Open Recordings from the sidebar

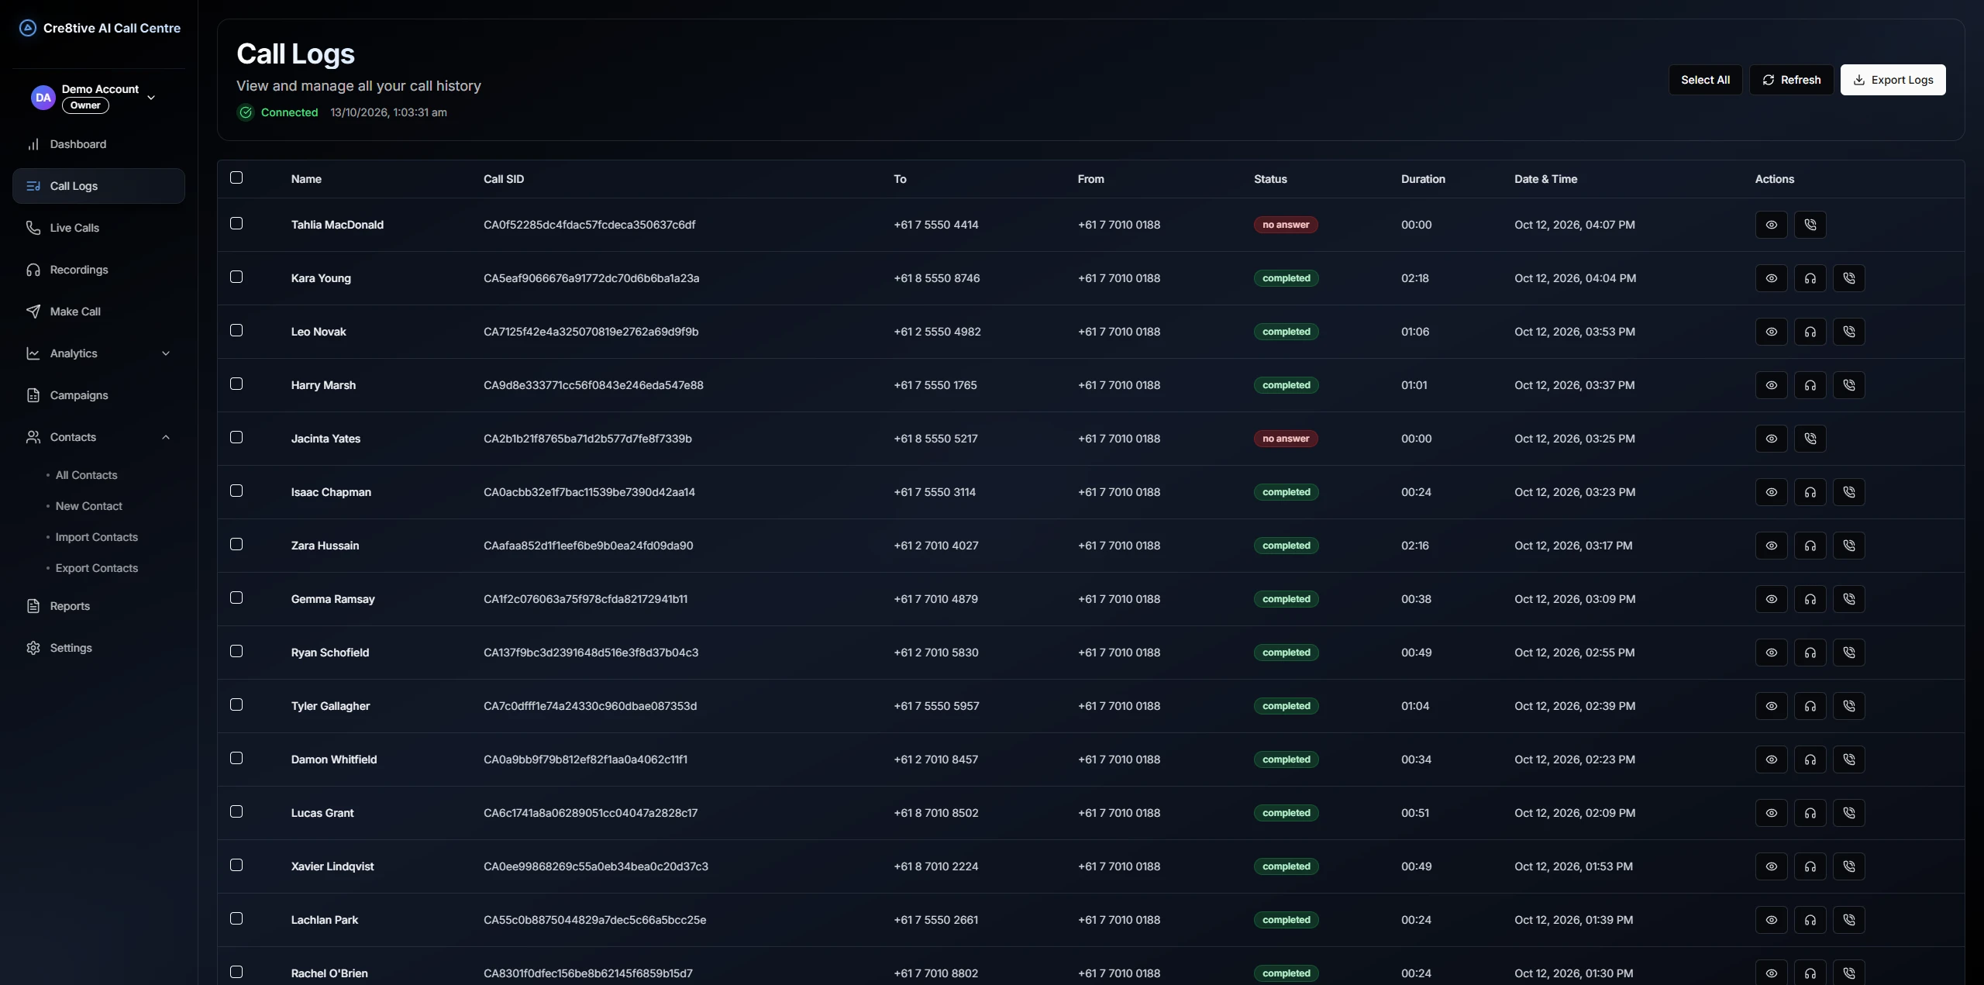tap(98, 270)
